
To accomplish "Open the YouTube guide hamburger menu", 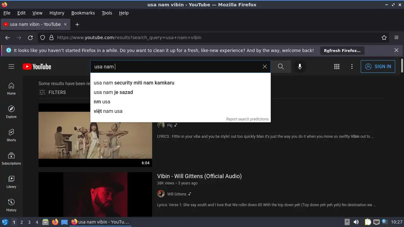I will (11, 67).
